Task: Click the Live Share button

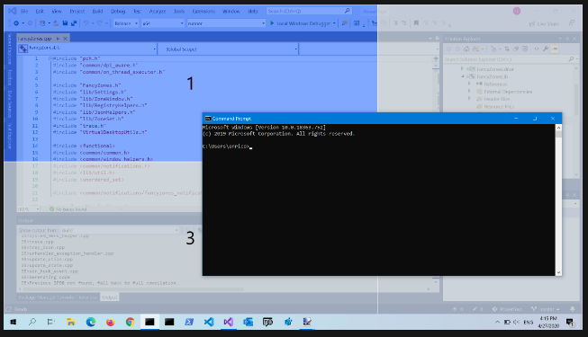Action: [x=544, y=23]
